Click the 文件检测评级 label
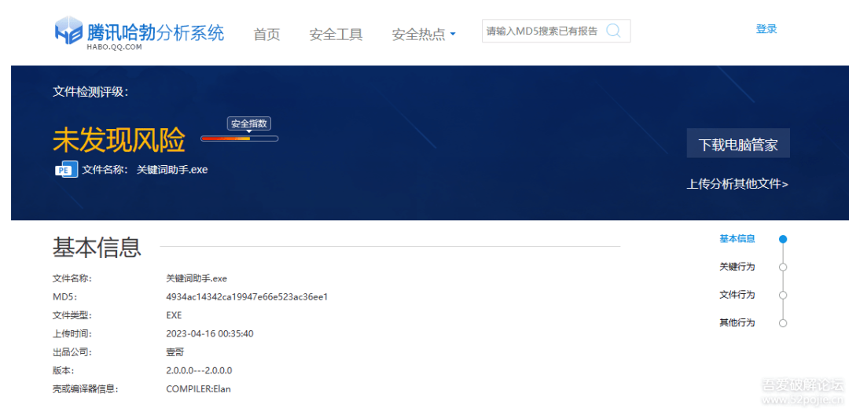Screen dimensions: 849x412 pos(90,92)
